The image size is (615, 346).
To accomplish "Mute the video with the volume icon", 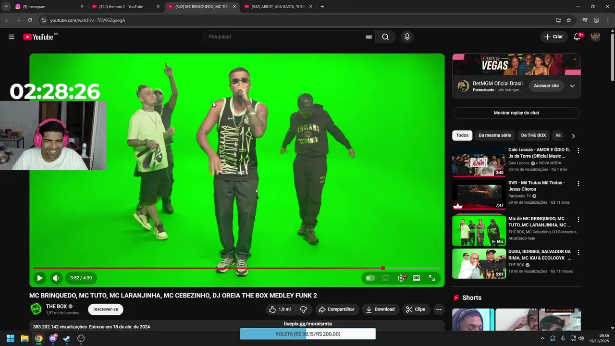I will point(56,278).
